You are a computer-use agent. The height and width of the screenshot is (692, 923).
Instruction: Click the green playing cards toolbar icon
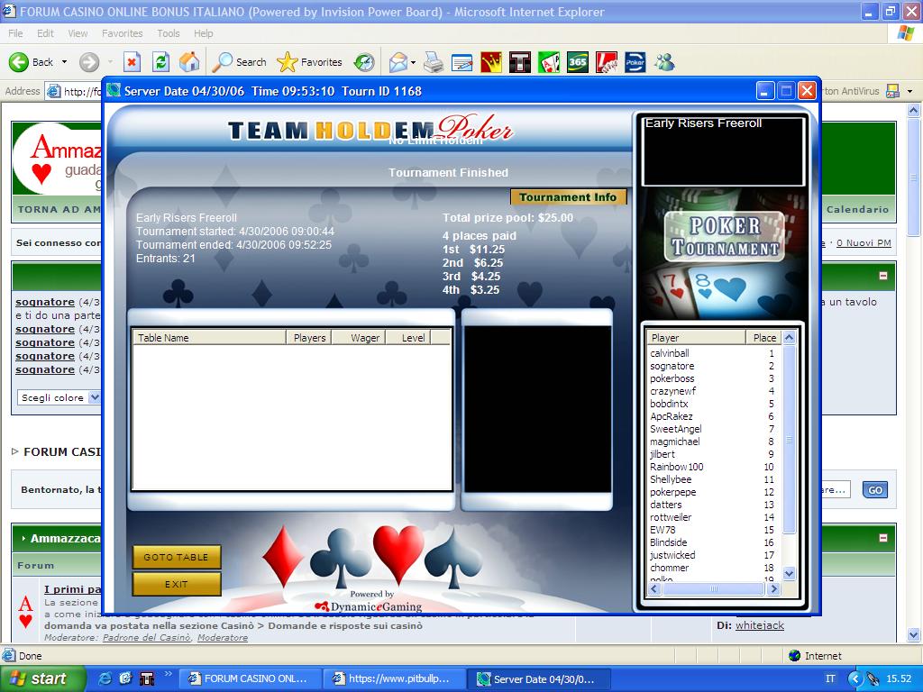(549, 62)
